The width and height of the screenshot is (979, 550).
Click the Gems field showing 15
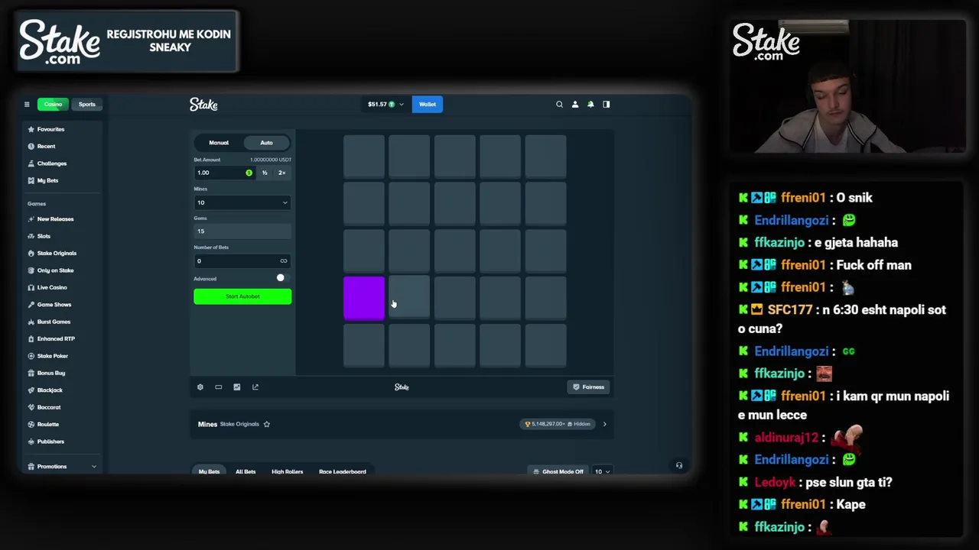coord(242,231)
